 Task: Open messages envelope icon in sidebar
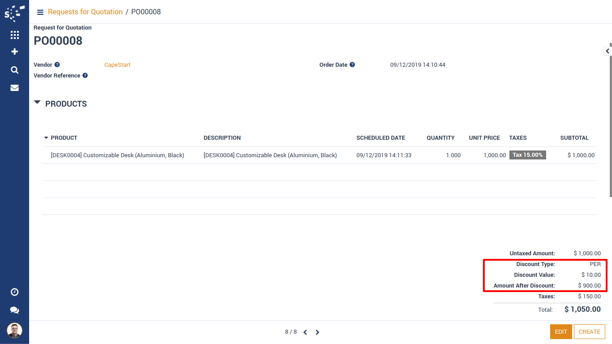14,88
